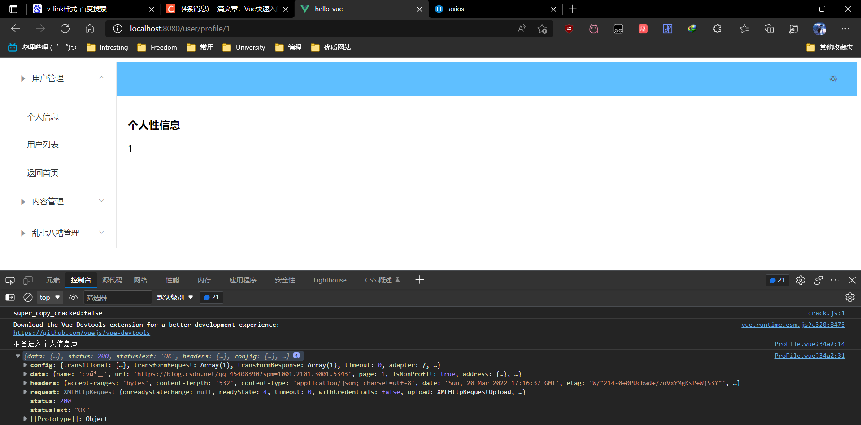Click the settings gear in blue header
The width and height of the screenshot is (861, 425).
coord(833,79)
